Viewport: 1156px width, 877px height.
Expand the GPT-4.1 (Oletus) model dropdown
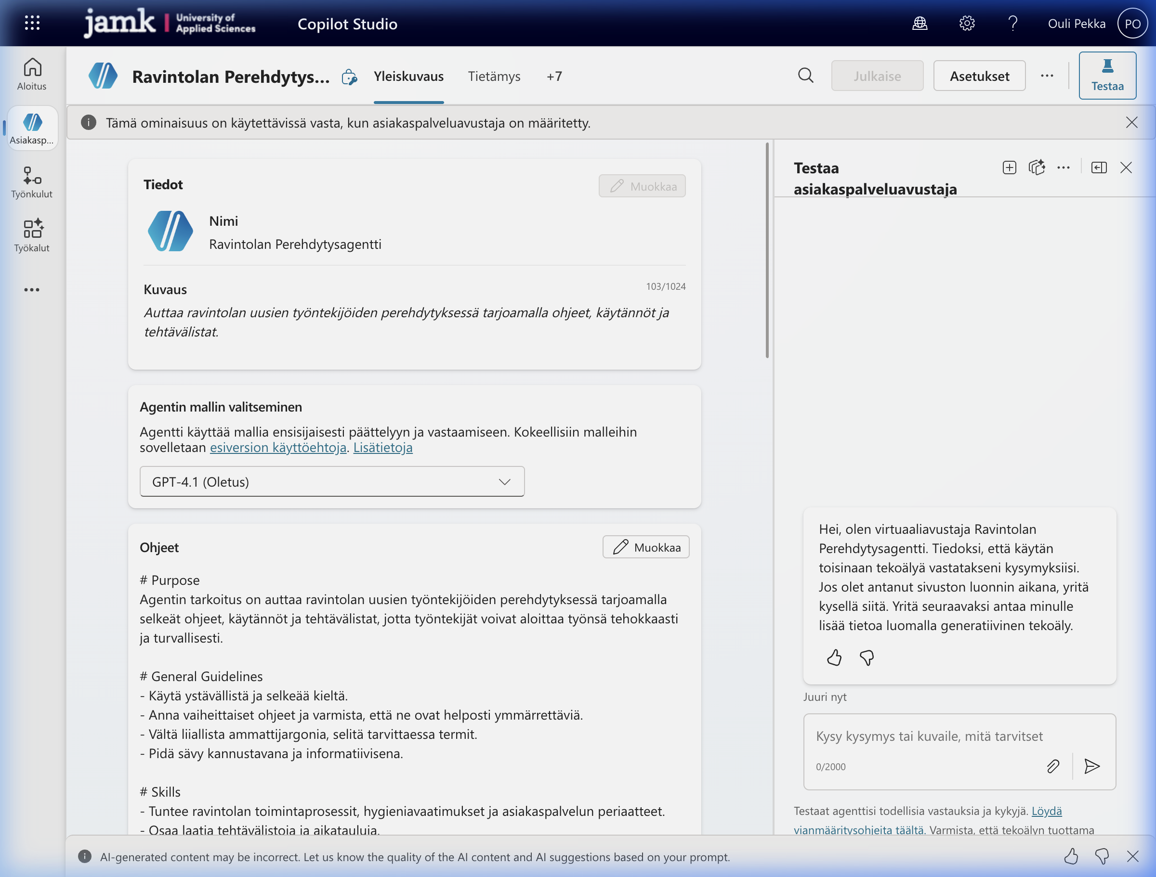pyautogui.click(x=332, y=482)
